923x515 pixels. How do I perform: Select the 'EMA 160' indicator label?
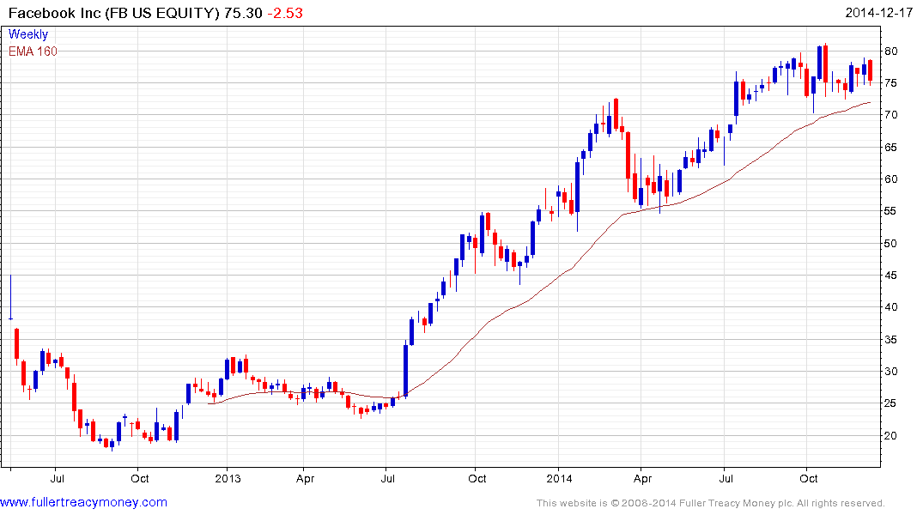[33, 51]
